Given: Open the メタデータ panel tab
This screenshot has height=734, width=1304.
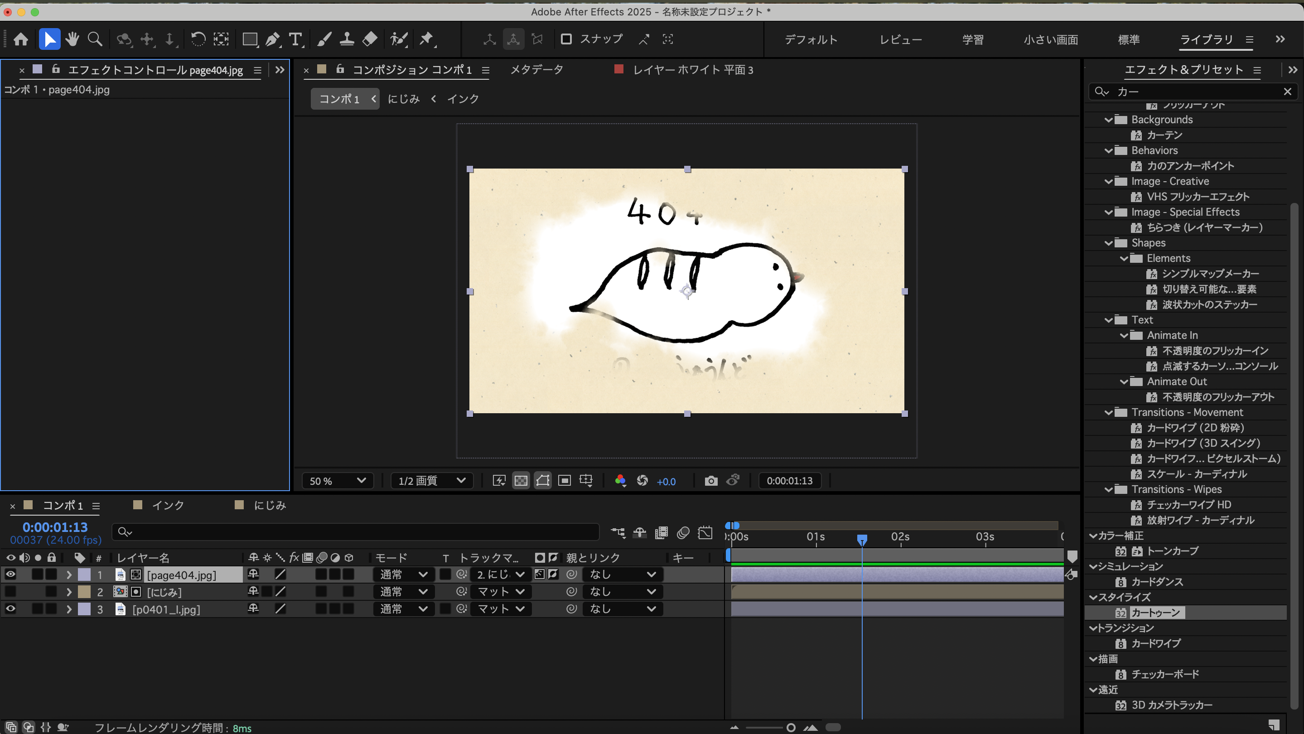Looking at the screenshot, I should tap(536, 70).
